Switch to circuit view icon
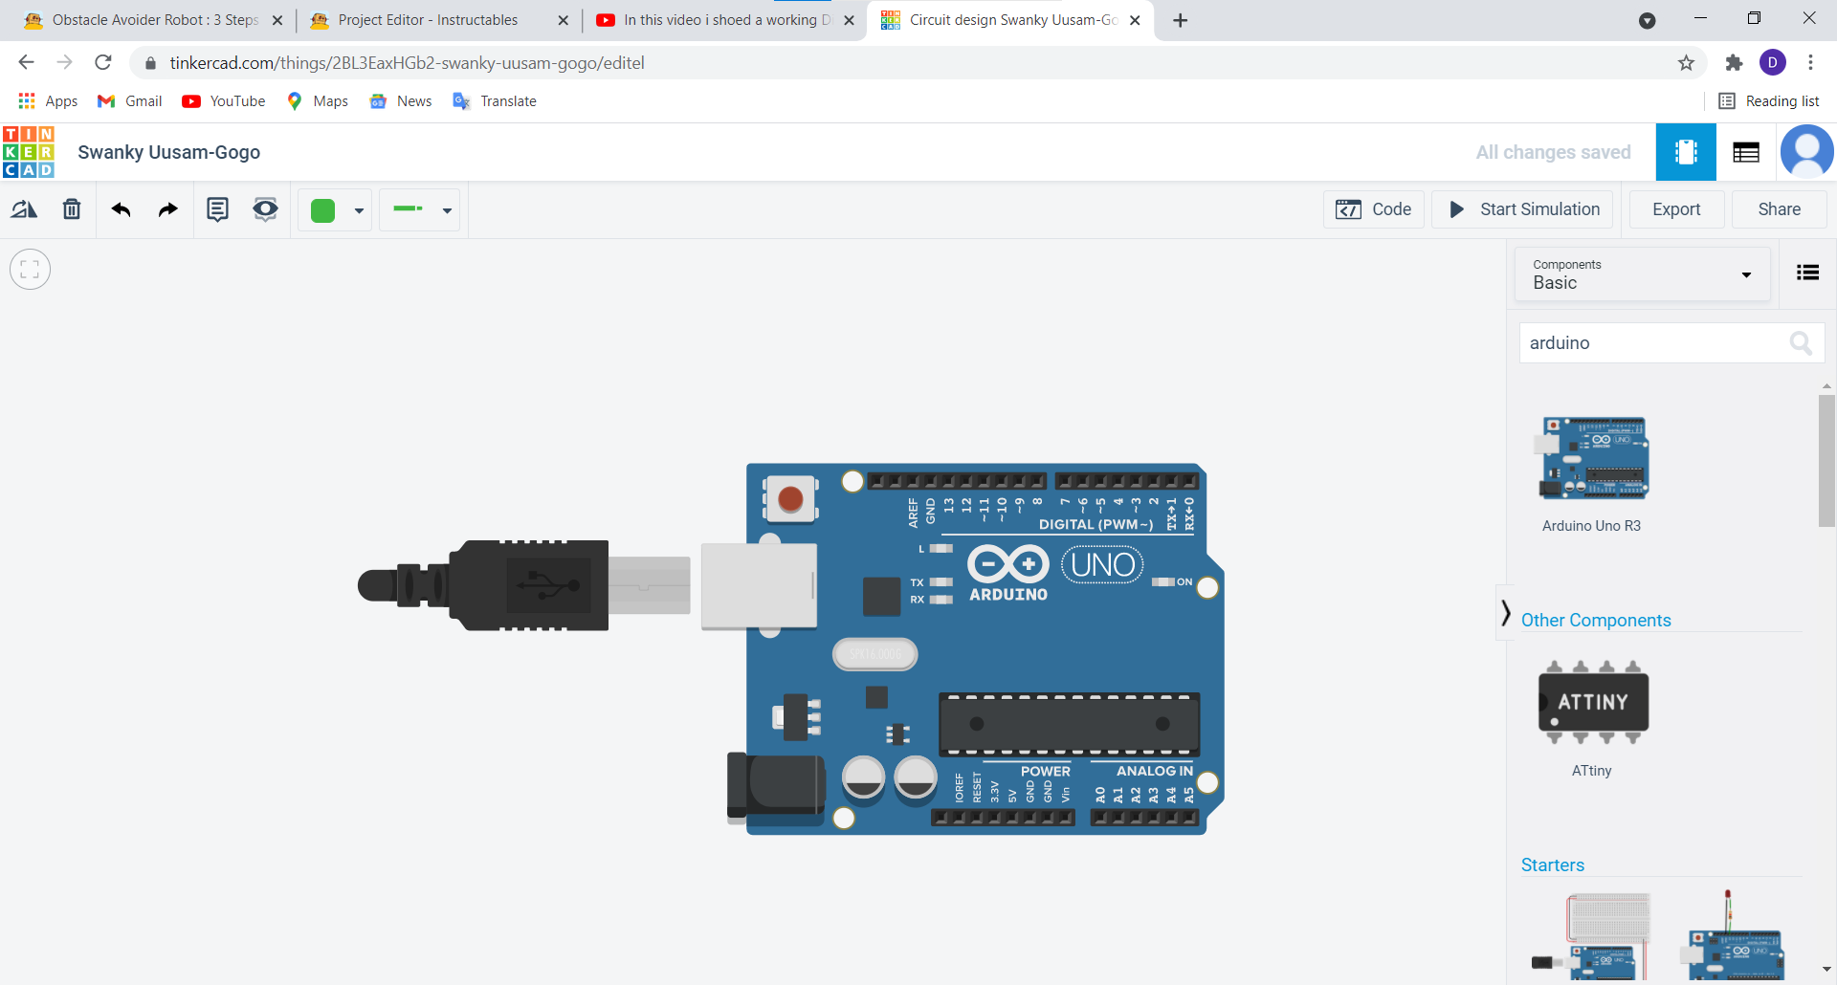 point(1686,152)
